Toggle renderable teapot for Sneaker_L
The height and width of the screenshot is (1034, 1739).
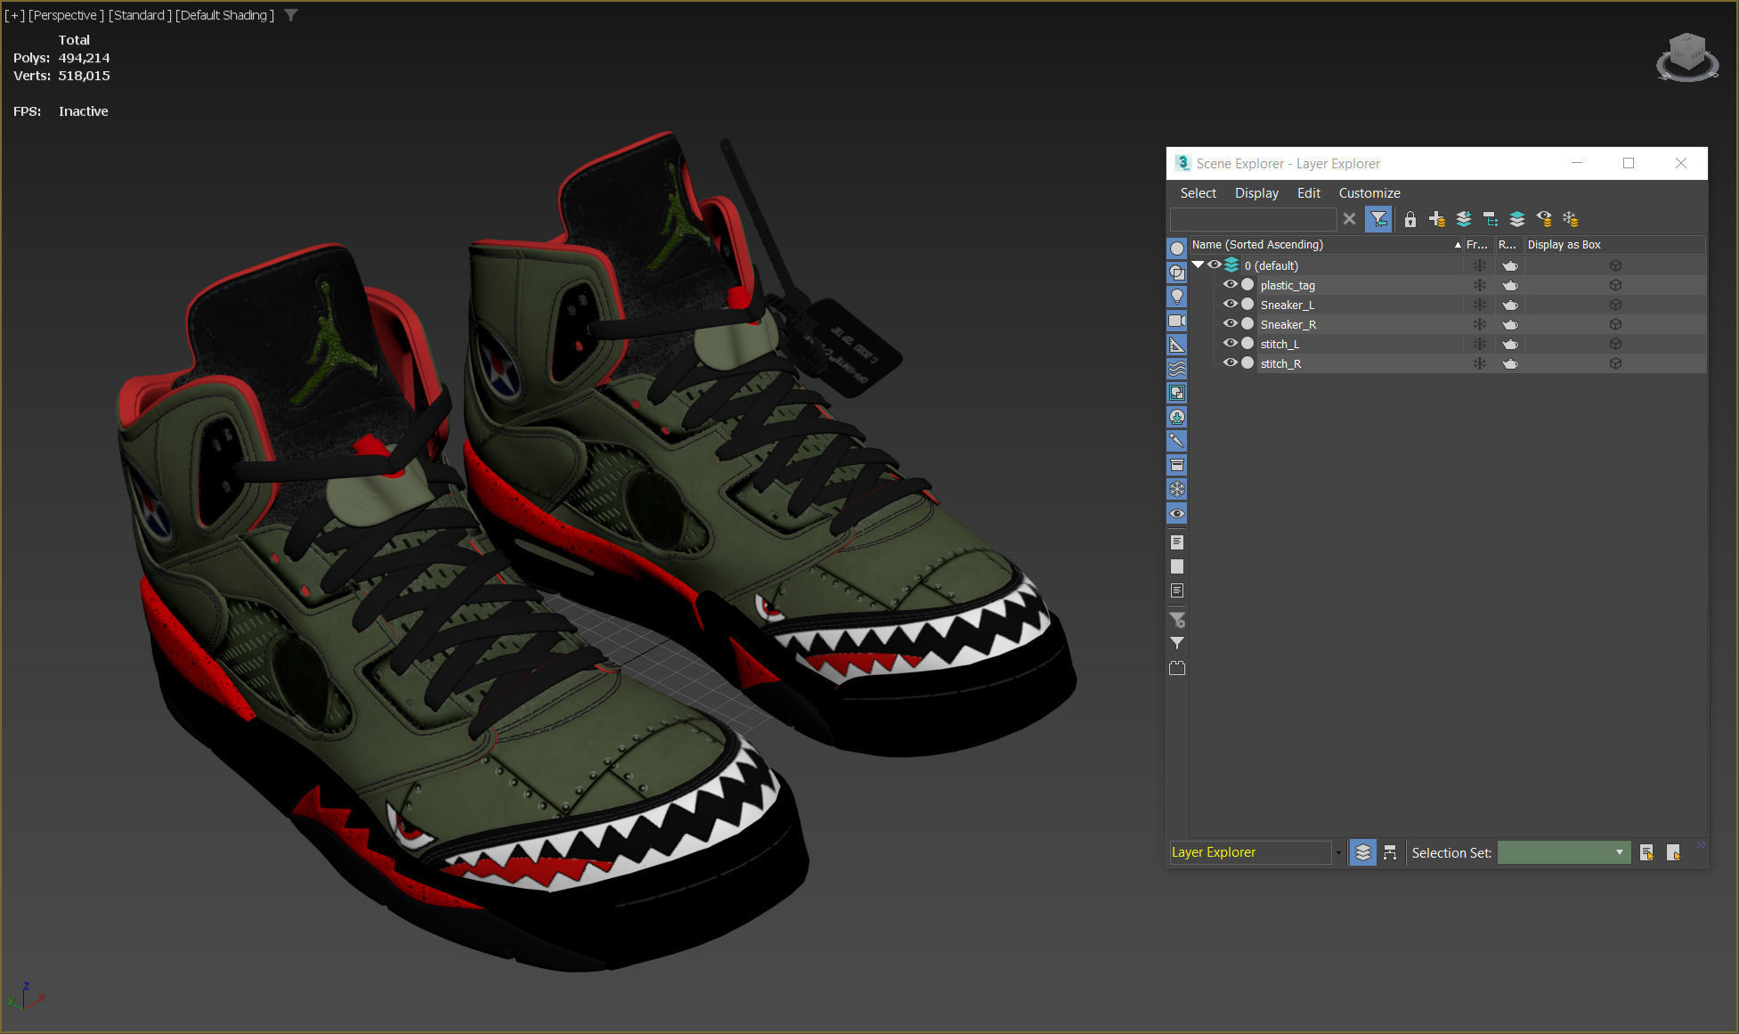(x=1510, y=305)
